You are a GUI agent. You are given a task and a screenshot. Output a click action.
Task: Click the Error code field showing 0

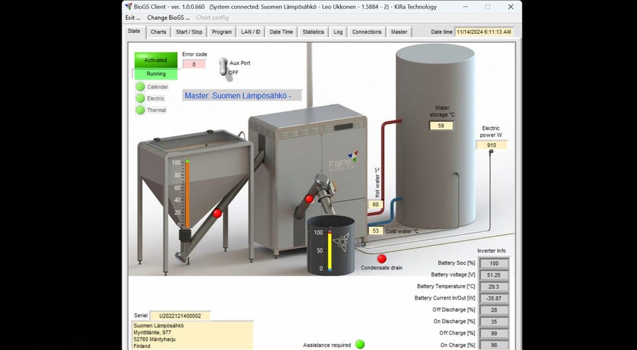194,64
